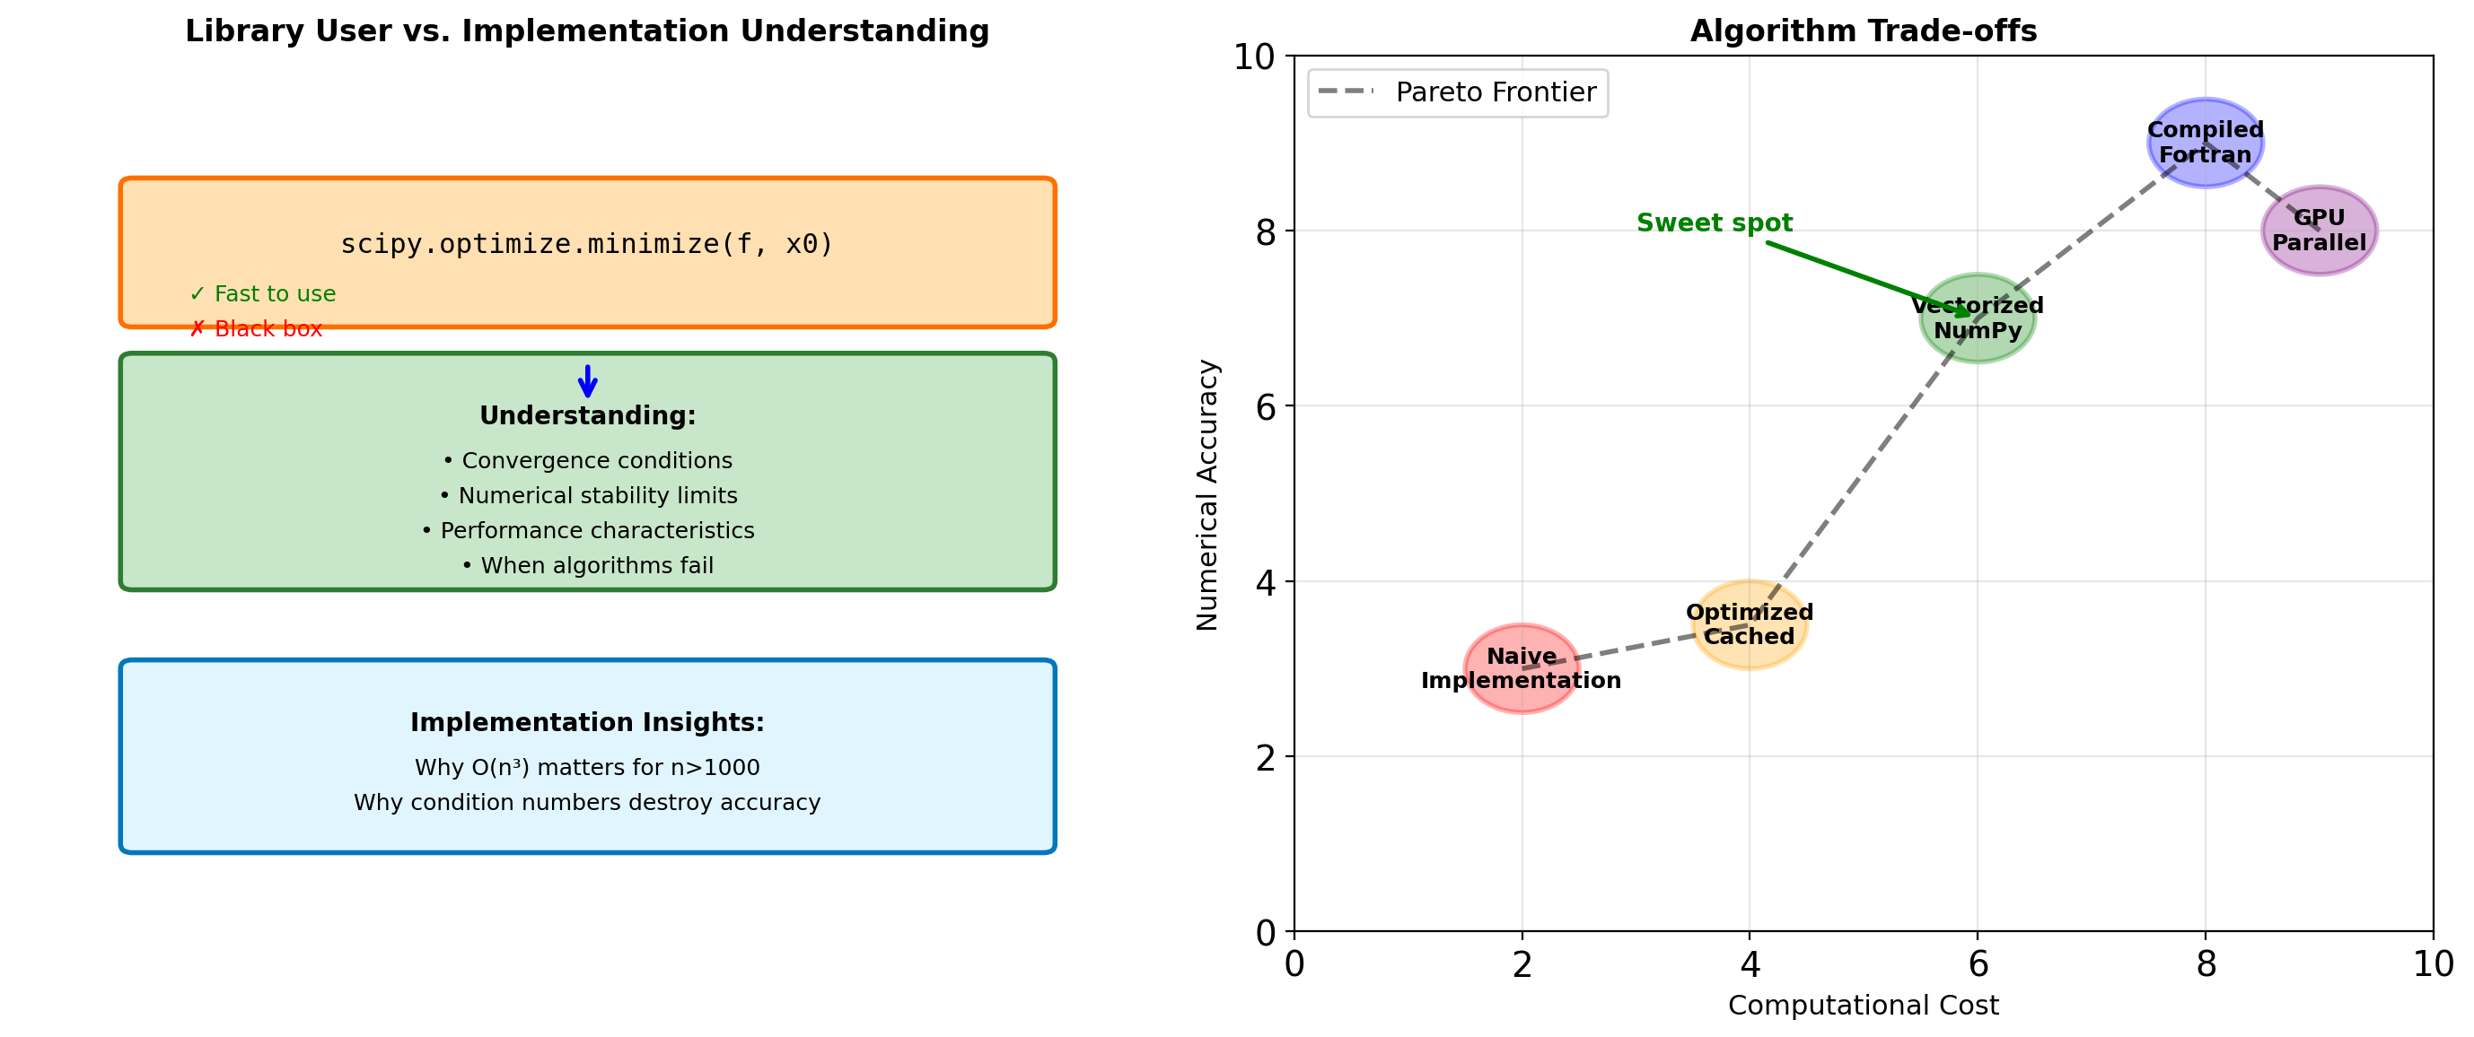Image resolution: width=2474 pixels, height=1037 pixels.
Task: Select the red Naive Implementation circle
Action: click(x=1522, y=668)
